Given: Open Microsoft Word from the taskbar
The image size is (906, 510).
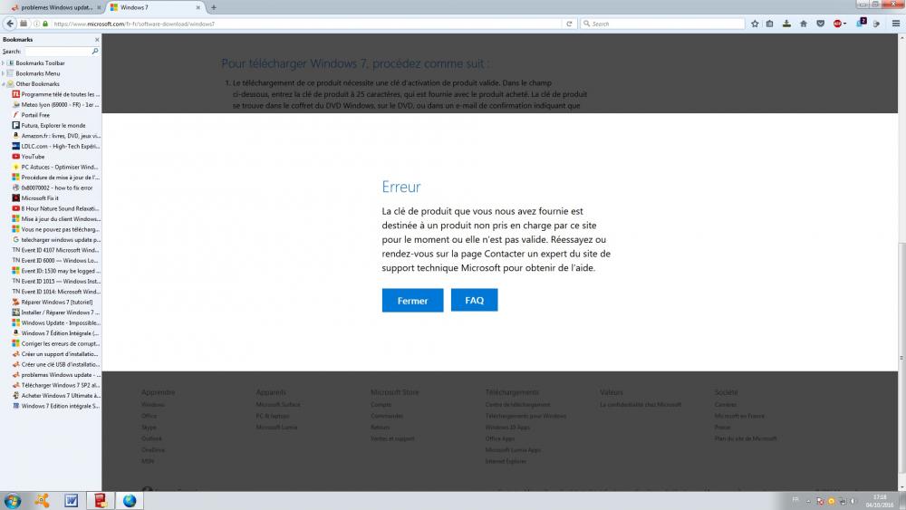Looking at the screenshot, I should (71, 501).
